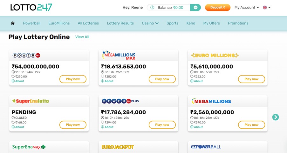
Task: Click the next arrow carousel button
Action: [276, 117]
